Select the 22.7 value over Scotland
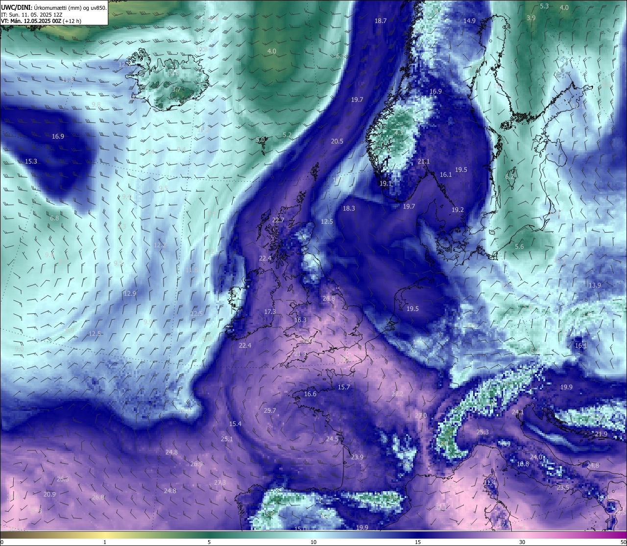Viewport: 627px width, 546px height. pos(278,220)
